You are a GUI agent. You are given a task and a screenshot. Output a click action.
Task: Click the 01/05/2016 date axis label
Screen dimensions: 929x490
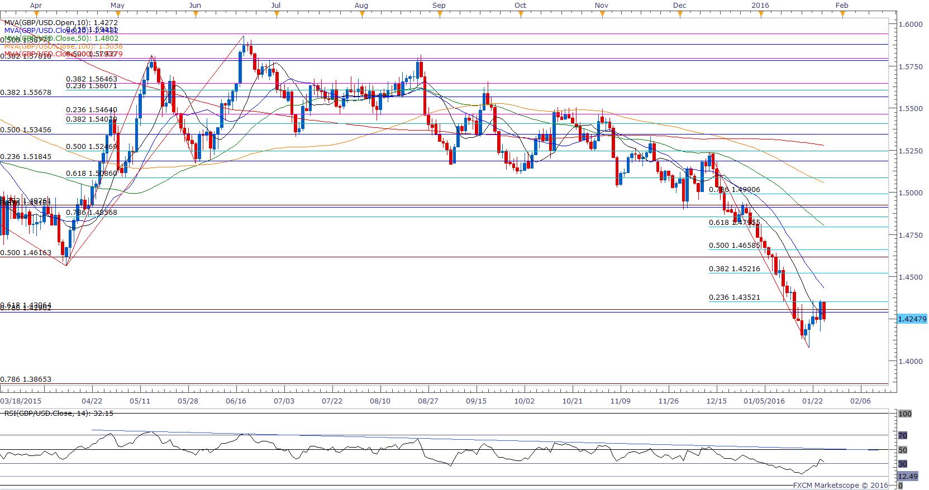763,401
